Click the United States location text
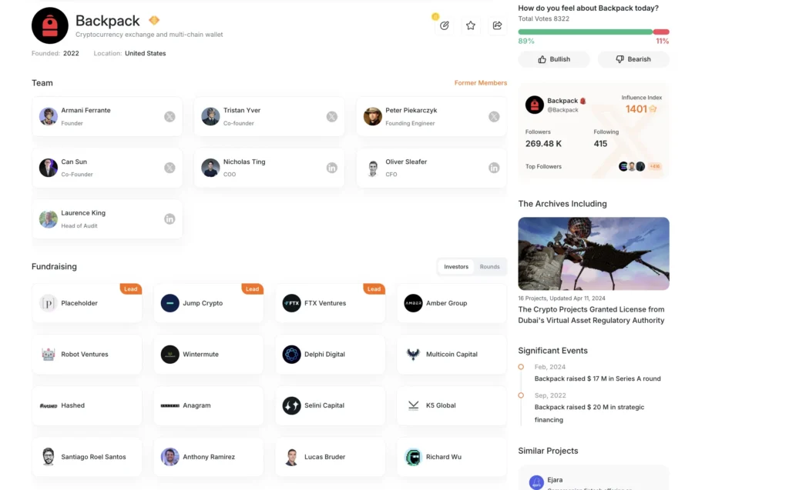This screenshot has height=490, width=789. pyautogui.click(x=146, y=53)
